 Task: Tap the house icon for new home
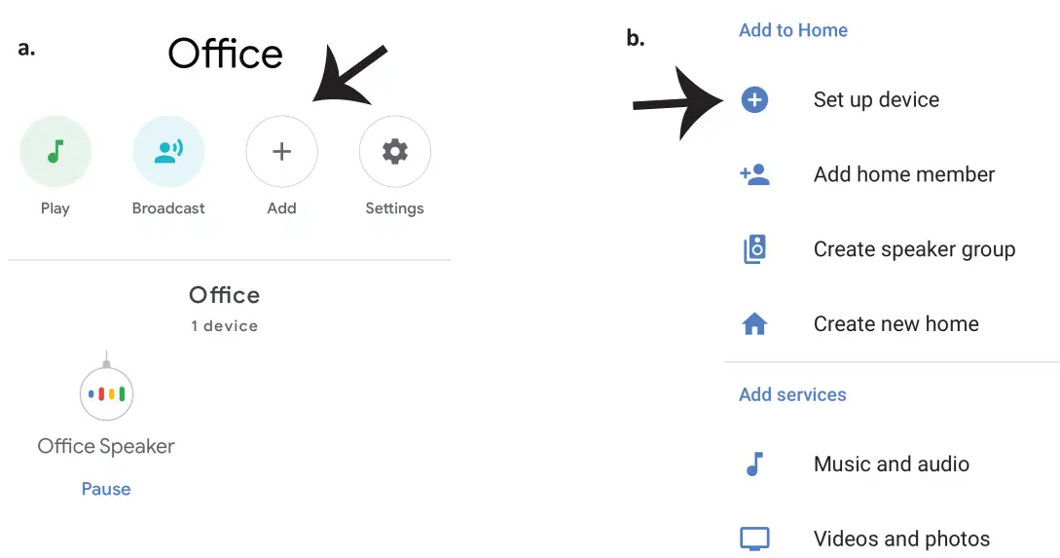(x=754, y=324)
